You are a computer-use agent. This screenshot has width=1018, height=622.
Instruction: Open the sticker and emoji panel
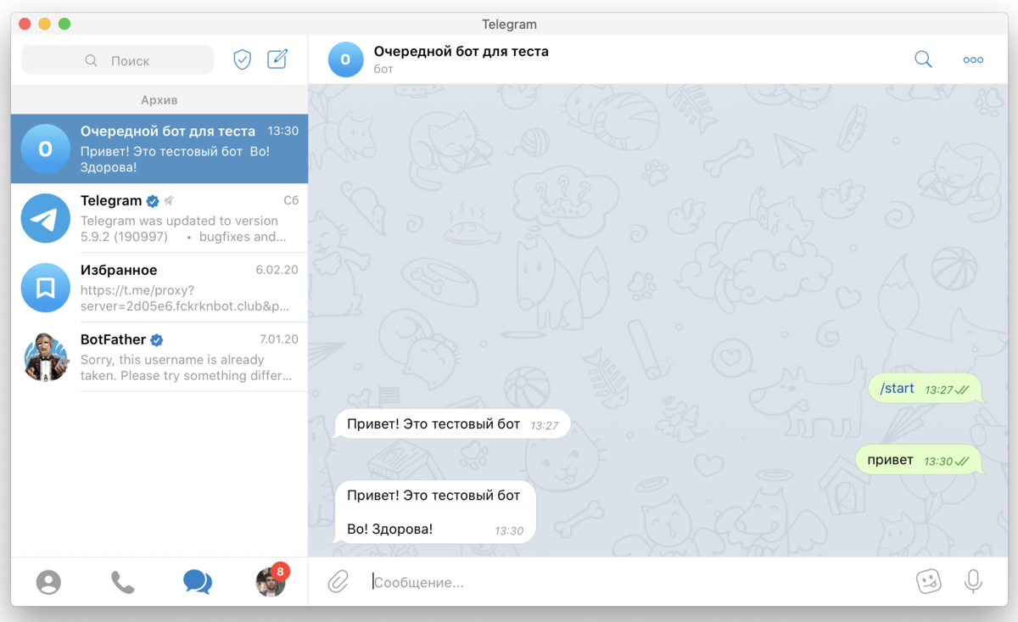click(x=929, y=581)
